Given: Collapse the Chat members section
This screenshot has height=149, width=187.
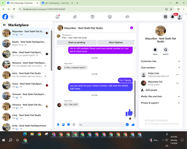Looking at the screenshot, I should pos(160,68).
